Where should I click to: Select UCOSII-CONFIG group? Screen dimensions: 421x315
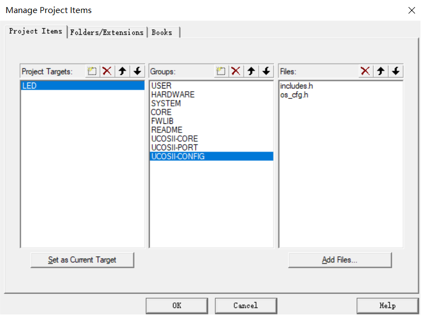click(211, 156)
